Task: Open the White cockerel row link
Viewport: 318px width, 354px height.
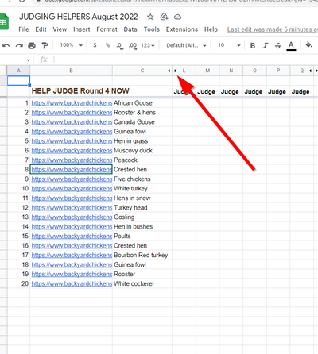Action: pos(72,283)
